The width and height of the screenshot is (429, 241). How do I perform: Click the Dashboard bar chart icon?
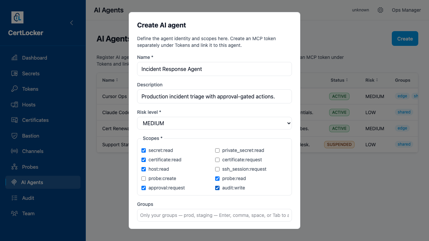click(x=14, y=58)
